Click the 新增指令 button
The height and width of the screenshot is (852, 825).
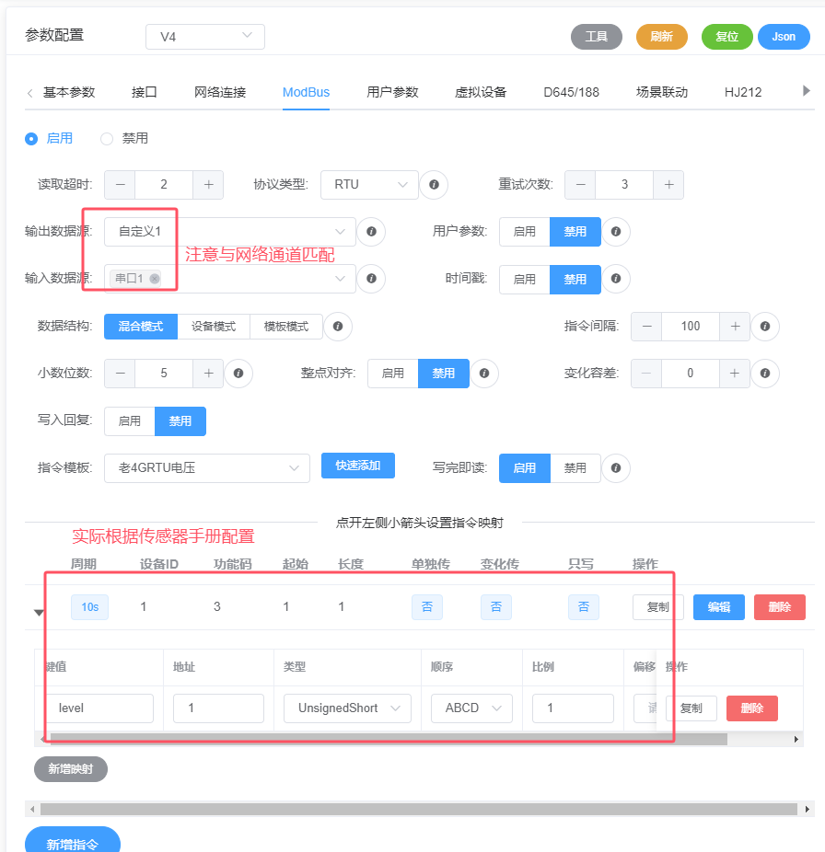click(73, 839)
